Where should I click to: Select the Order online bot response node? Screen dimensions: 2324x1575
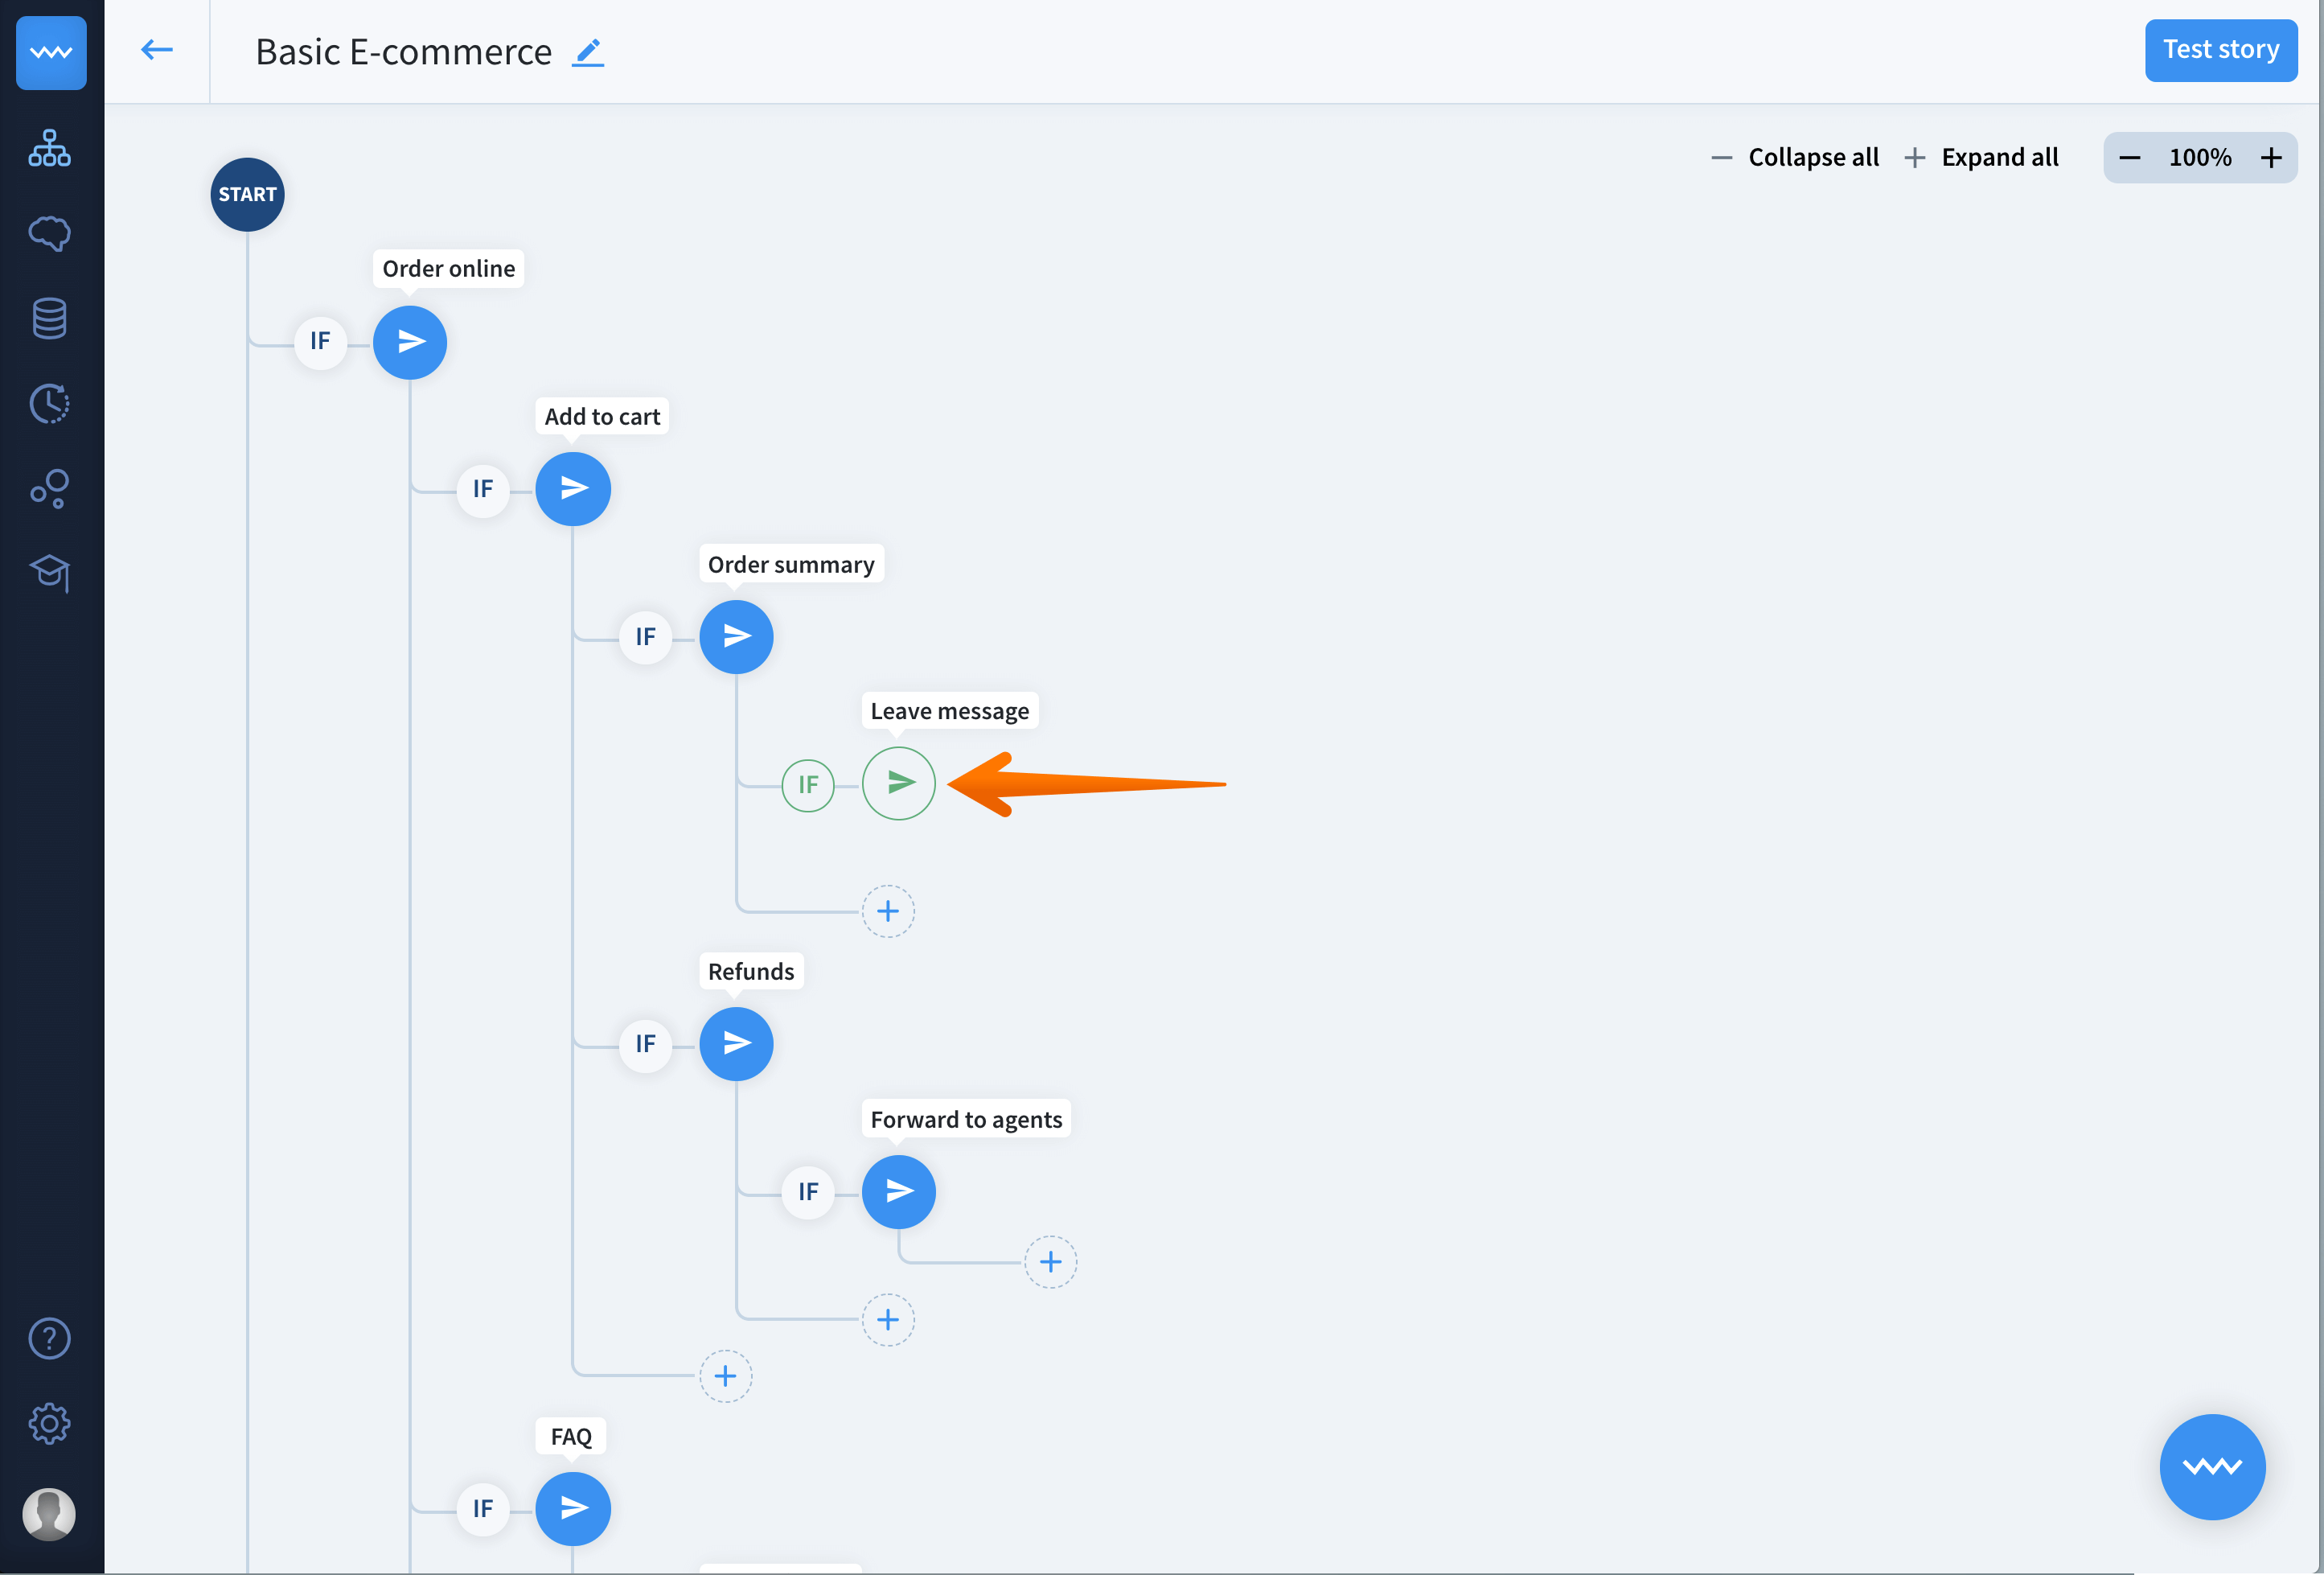[410, 342]
